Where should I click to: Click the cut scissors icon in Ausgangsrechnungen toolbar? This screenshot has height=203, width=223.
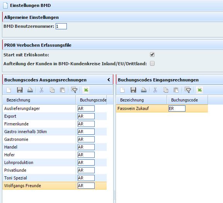pyautogui.click(x=41, y=90)
